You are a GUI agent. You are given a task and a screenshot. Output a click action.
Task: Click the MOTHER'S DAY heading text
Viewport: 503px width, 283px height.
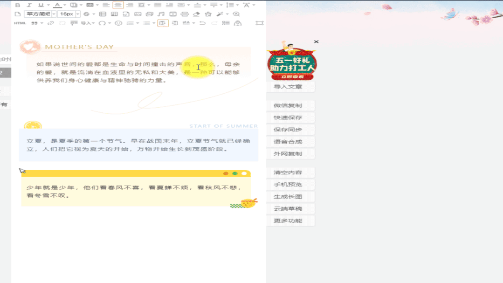coord(79,47)
